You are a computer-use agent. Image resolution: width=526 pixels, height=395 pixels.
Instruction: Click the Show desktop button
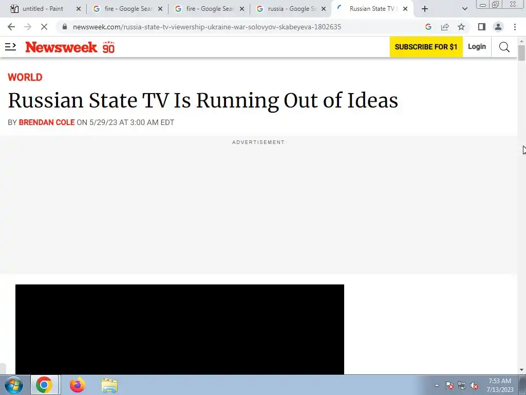pyautogui.click(x=522, y=385)
